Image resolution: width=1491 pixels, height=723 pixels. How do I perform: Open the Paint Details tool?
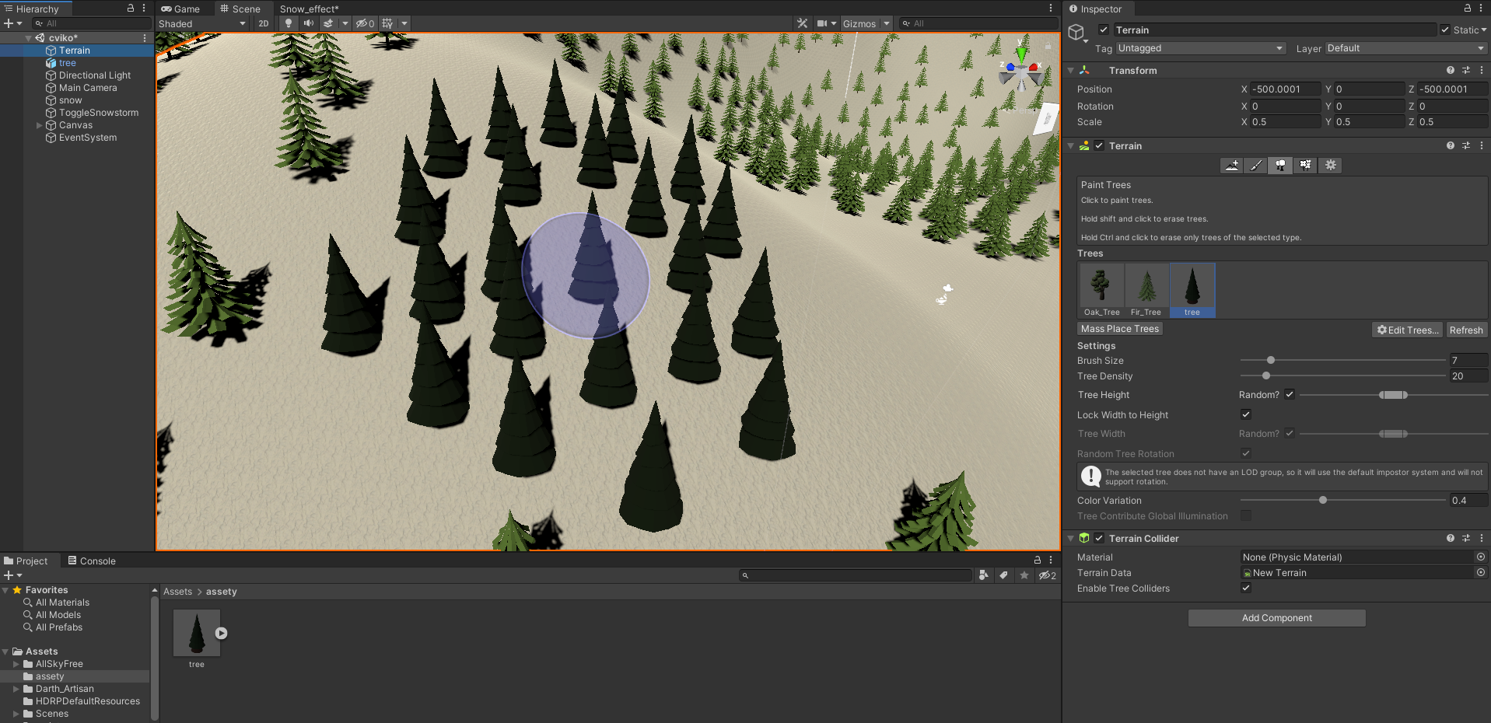point(1306,166)
